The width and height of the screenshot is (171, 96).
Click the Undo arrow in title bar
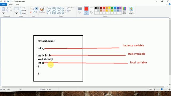pos(8,1)
